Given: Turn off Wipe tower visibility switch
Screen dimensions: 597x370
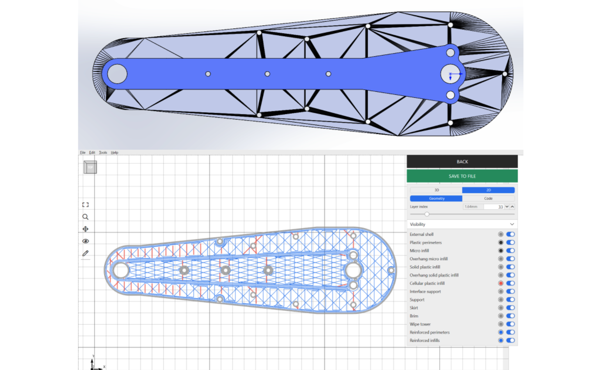Looking at the screenshot, I should pyautogui.click(x=510, y=324).
